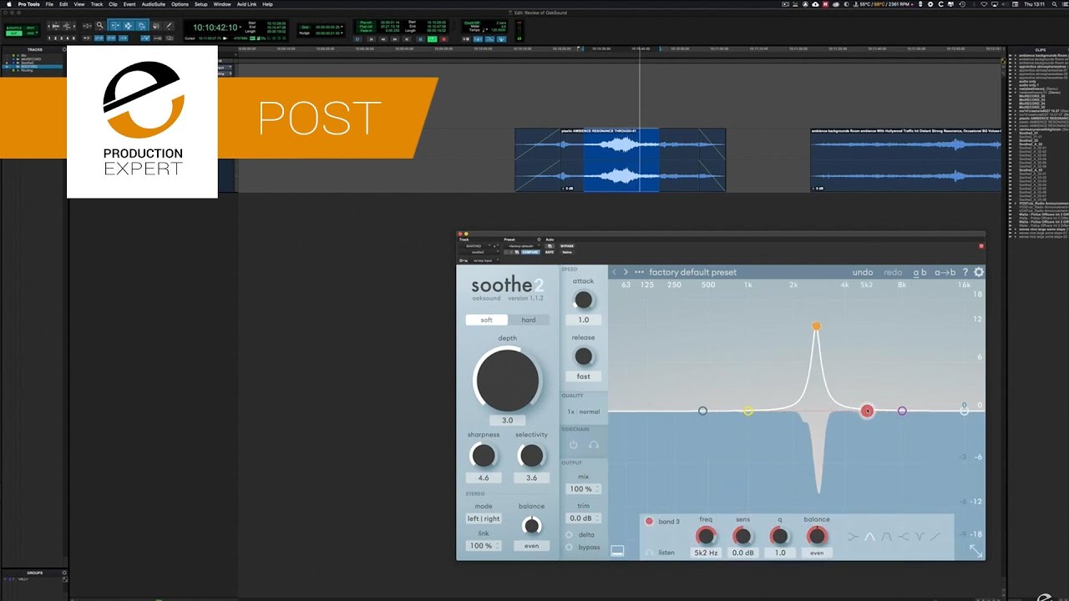The height and width of the screenshot is (601, 1069).
Task: Click the SAFE button in plugin header
Action: click(x=550, y=252)
